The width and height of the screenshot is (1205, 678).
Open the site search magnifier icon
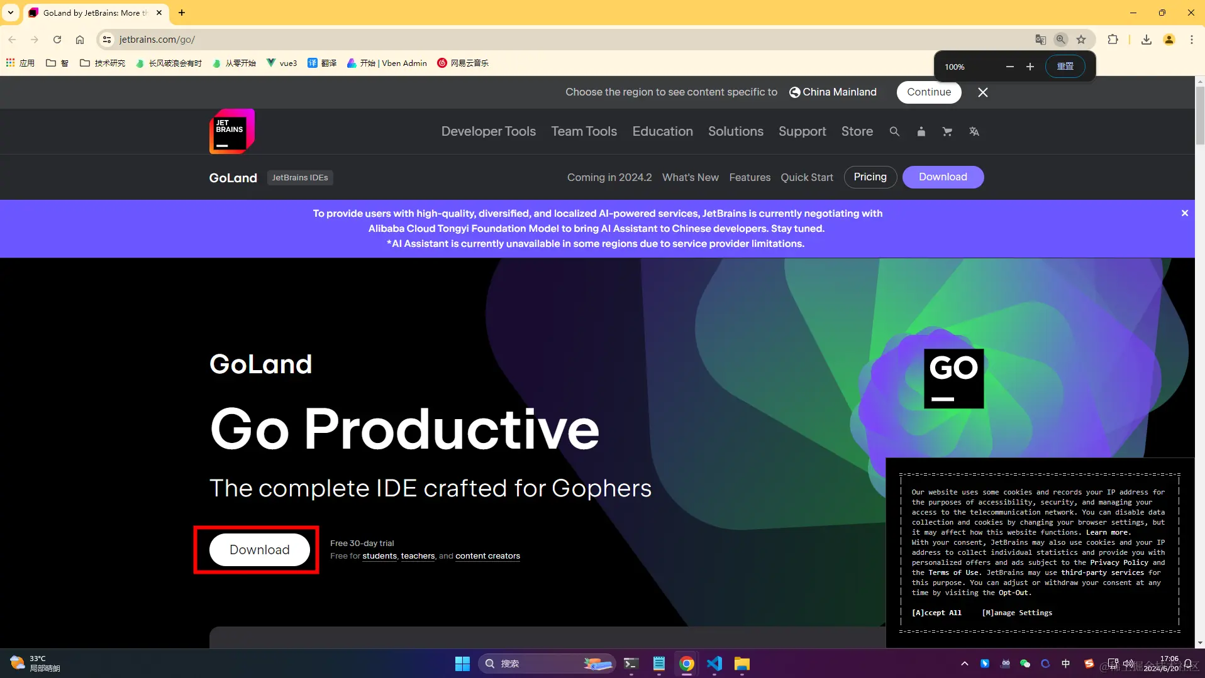tap(894, 131)
